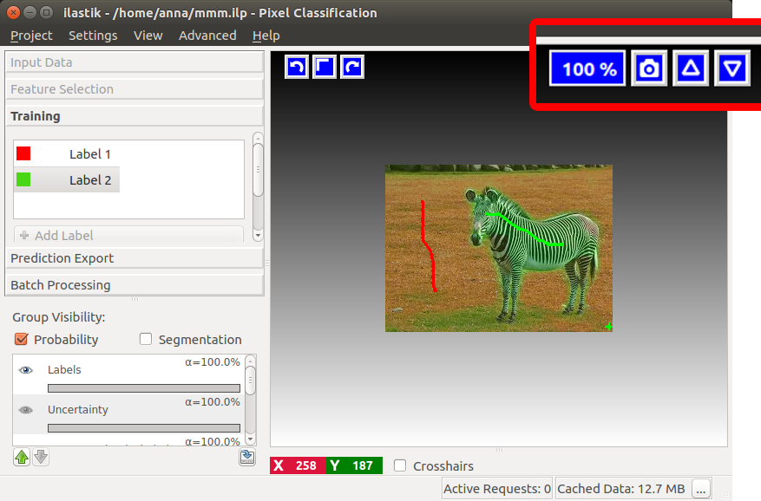Click the square axis-swap icon between rotate buttons
This screenshot has height=501, width=761.
(324, 67)
